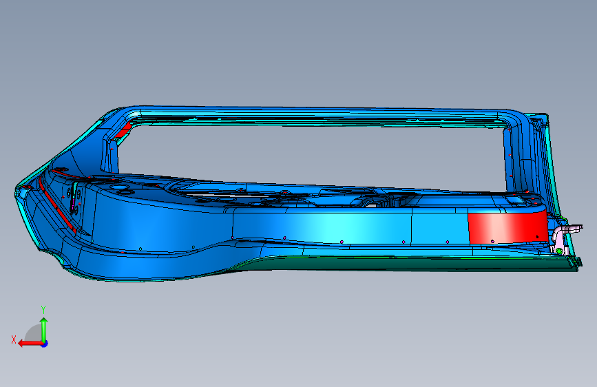The image size is (597, 387).
Task: Click the red X axis arrow of triad
Action: tap(30, 344)
